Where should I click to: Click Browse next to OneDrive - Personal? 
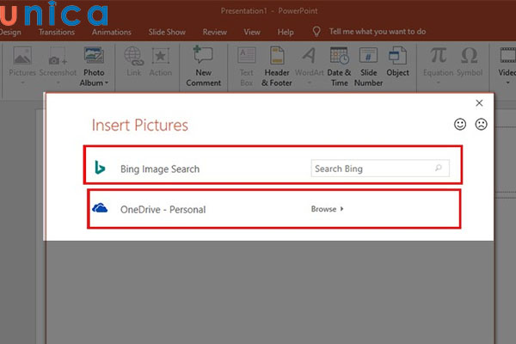(x=327, y=209)
